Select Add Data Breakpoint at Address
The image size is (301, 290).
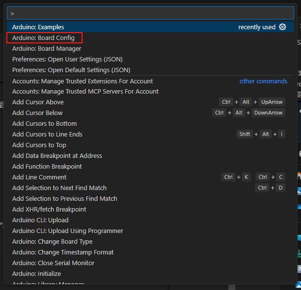click(150, 155)
